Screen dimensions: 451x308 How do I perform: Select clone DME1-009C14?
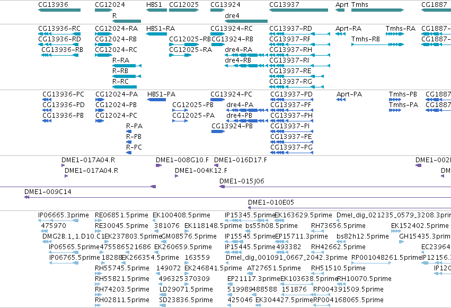tap(237, 197)
